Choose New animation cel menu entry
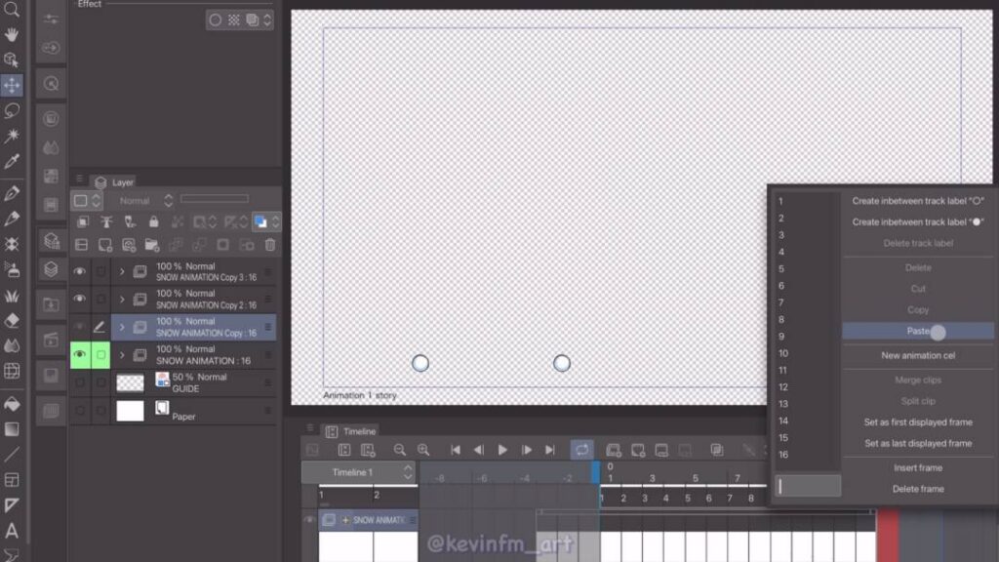999x562 pixels. point(918,355)
